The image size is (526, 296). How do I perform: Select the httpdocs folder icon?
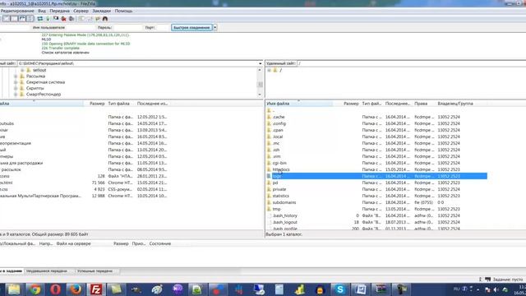tap(269, 169)
